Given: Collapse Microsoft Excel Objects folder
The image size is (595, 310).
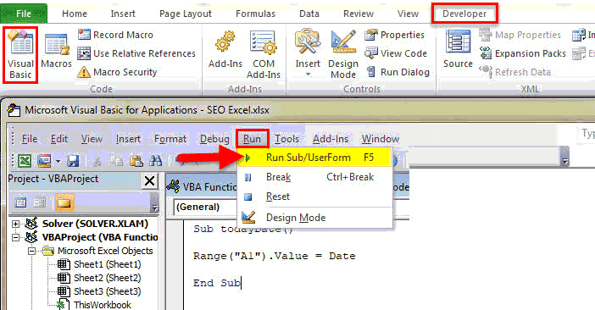Looking at the screenshot, I should 31,251.
